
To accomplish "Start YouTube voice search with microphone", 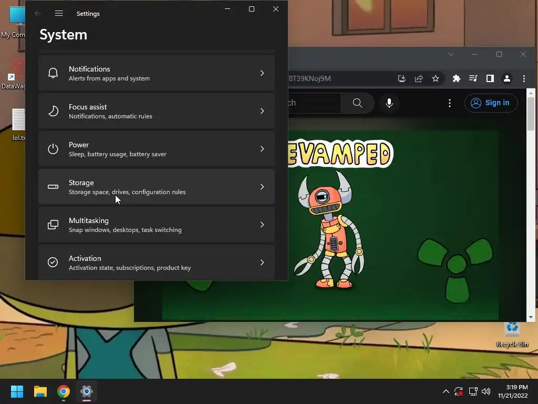I will click(389, 103).
